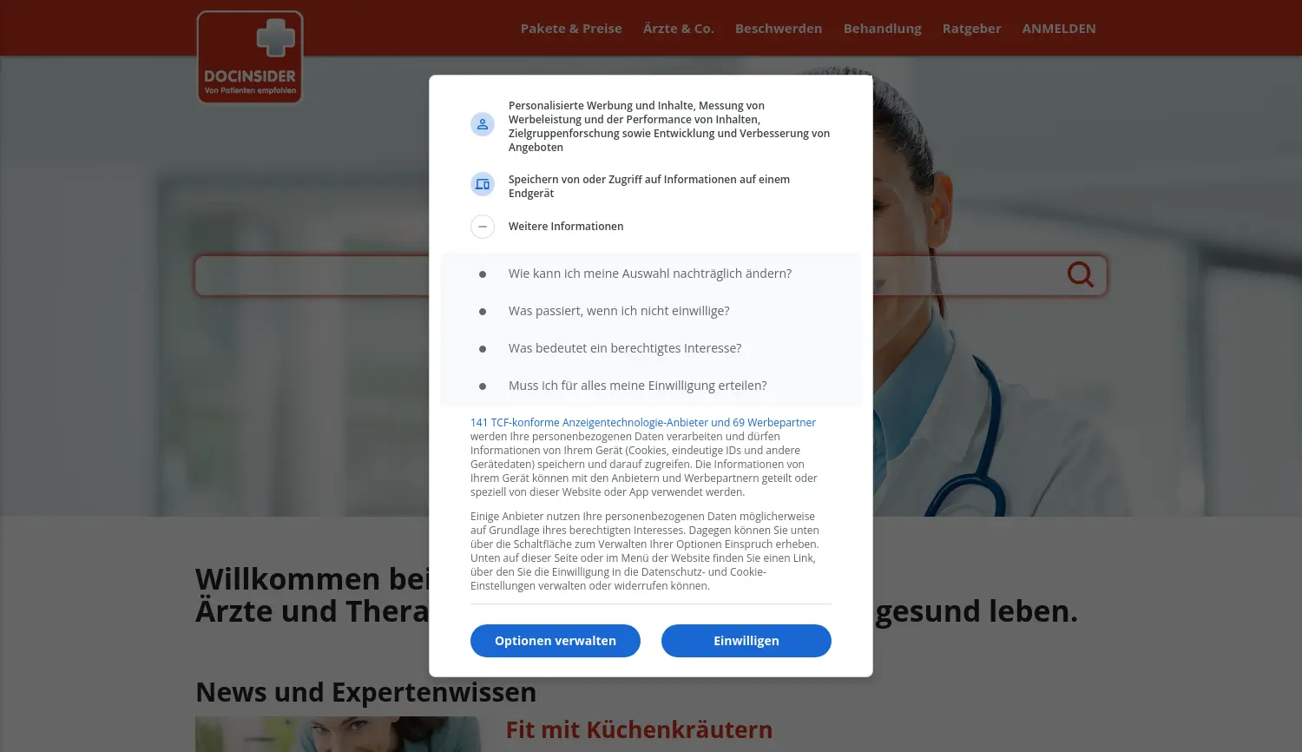Go to the Beschwerden menu item

(778, 29)
